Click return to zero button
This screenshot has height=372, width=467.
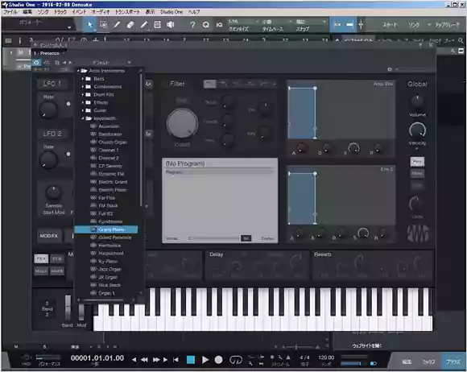[176, 360]
